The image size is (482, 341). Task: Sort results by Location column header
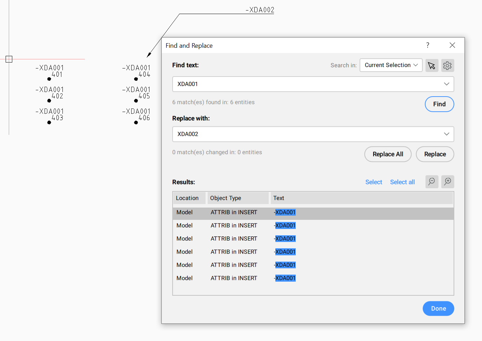[189, 198]
